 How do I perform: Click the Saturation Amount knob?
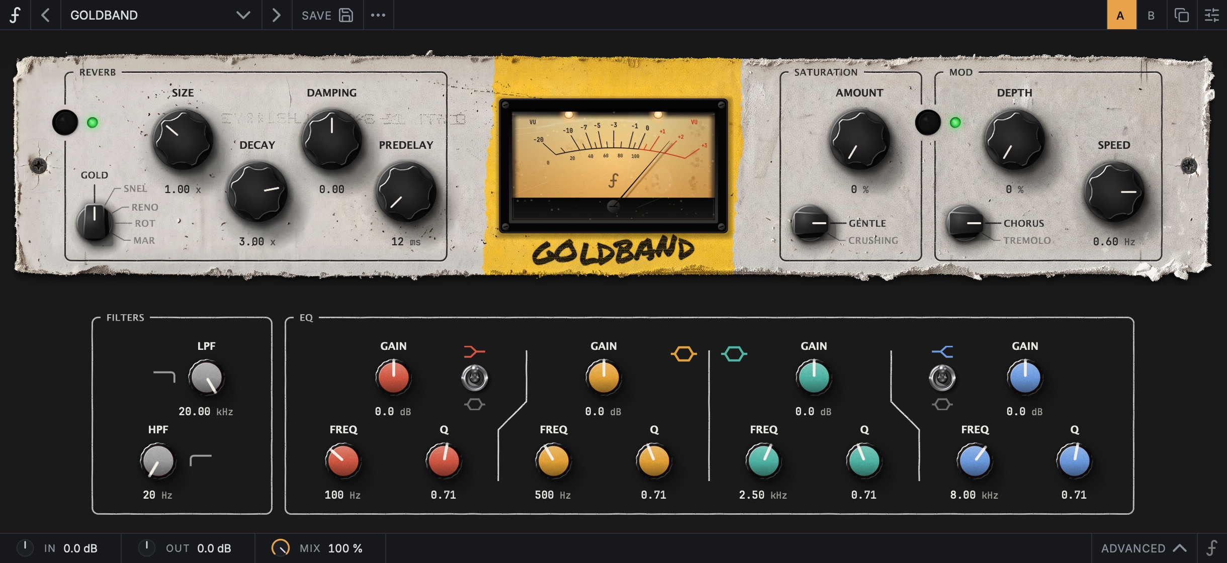tap(859, 139)
